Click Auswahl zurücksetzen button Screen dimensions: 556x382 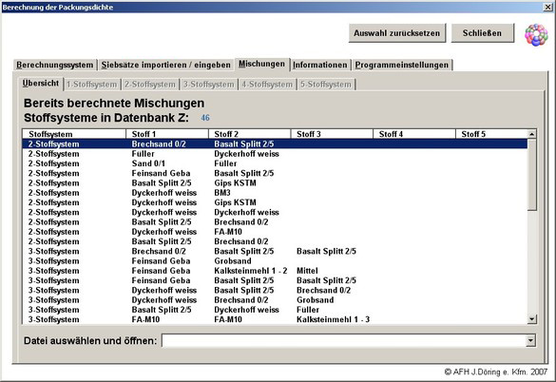[x=396, y=33]
